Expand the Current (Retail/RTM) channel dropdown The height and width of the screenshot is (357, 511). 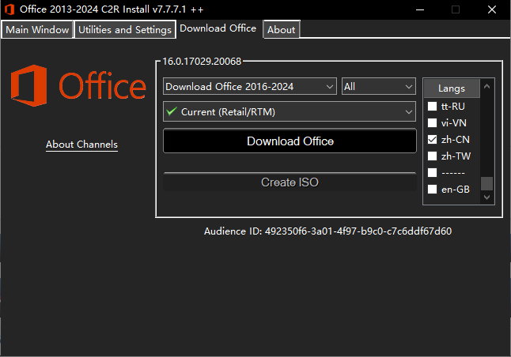[x=290, y=111]
